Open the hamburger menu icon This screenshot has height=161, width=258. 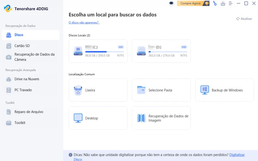(231, 3)
